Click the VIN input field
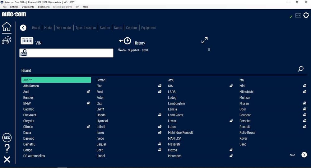 67,53
